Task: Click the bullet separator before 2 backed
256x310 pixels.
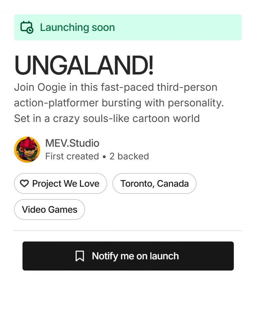Action: click(x=104, y=157)
